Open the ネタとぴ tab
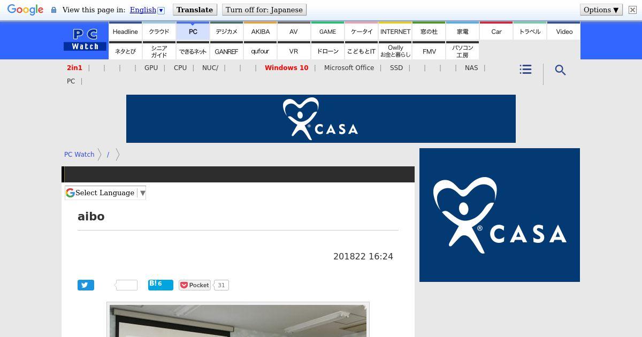 [x=125, y=51]
